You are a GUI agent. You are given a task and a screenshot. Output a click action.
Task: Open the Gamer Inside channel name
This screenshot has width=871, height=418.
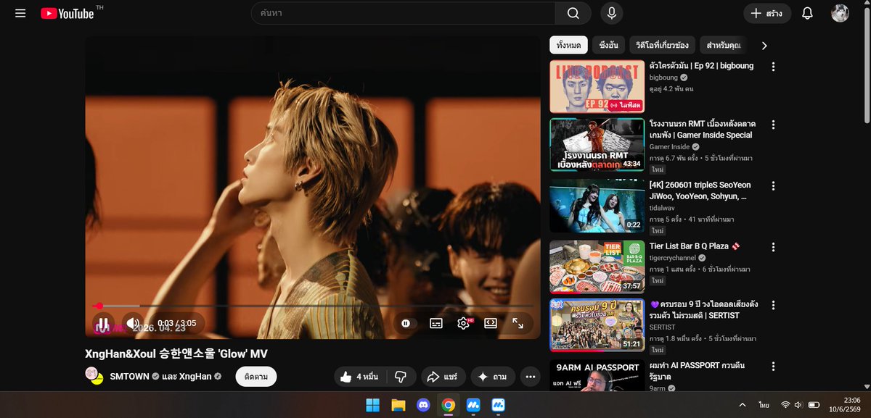point(669,146)
